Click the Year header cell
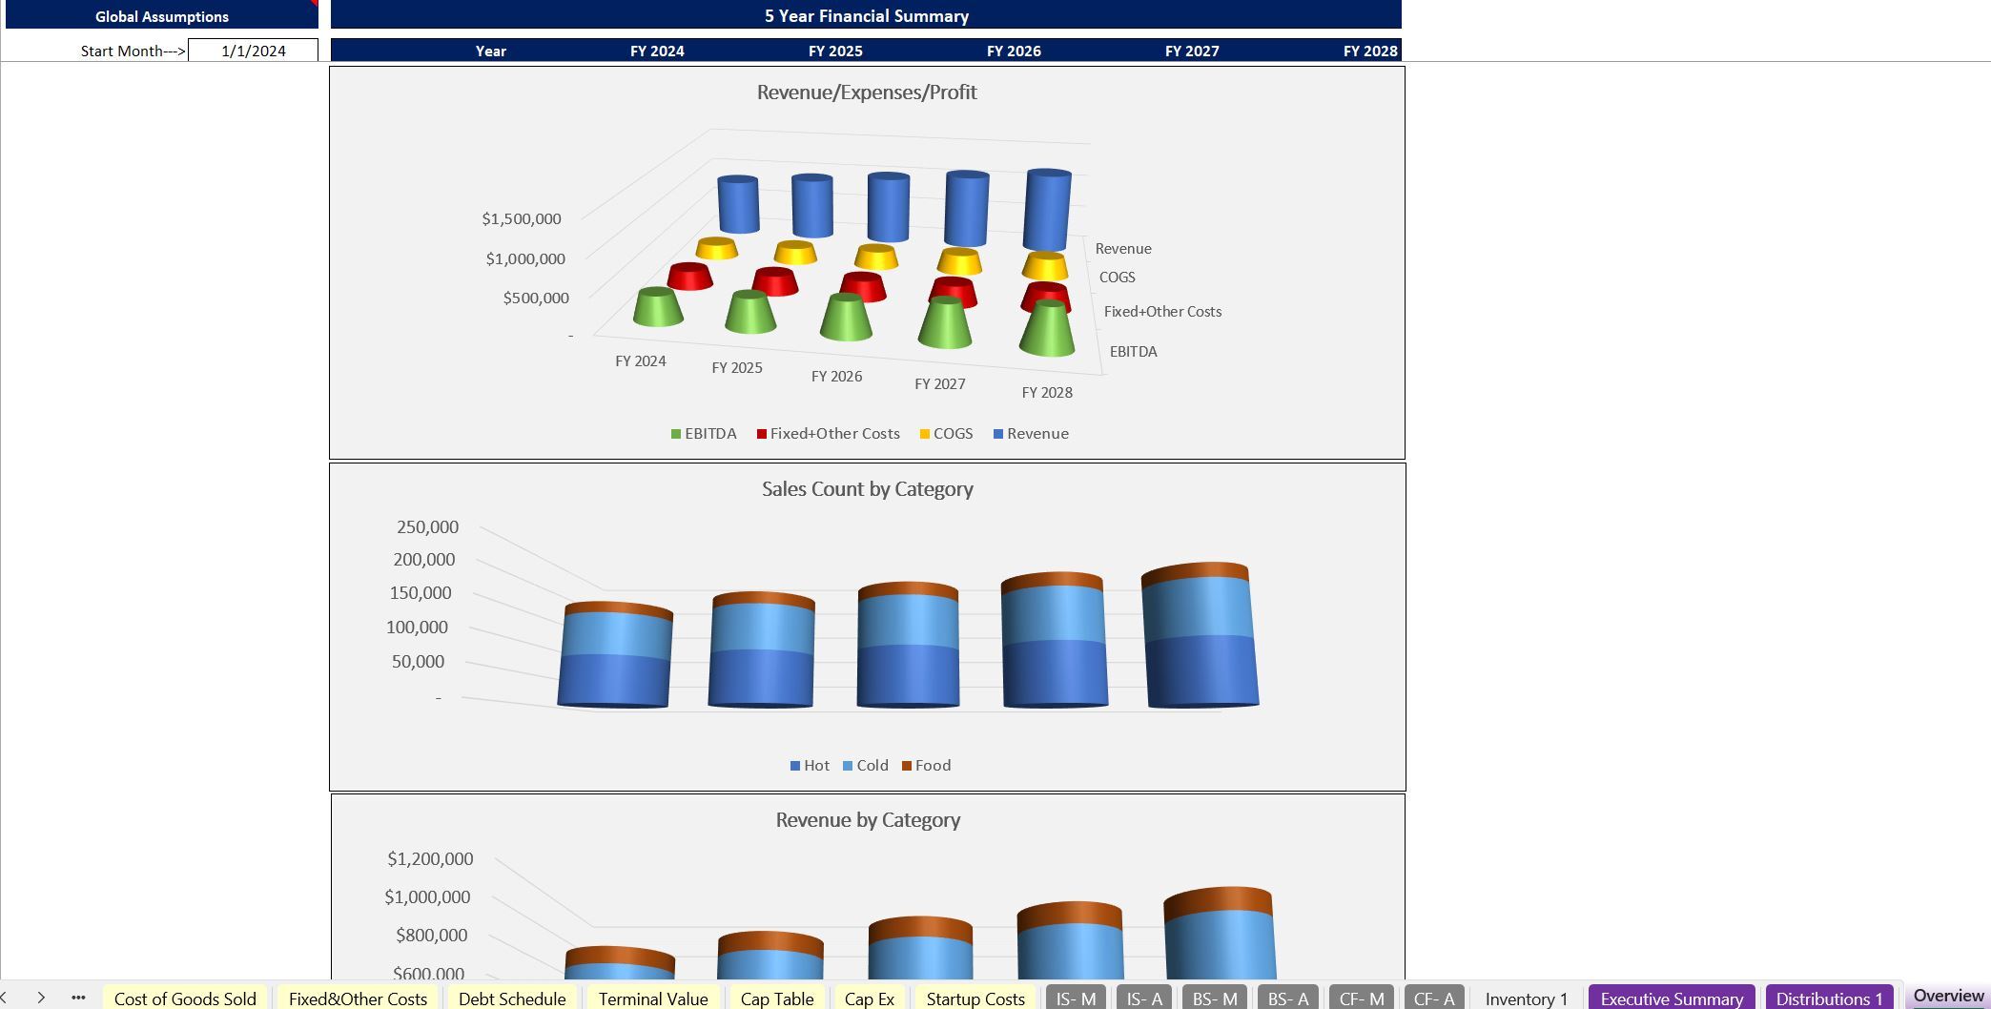The image size is (1991, 1009). (x=491, y=51)
